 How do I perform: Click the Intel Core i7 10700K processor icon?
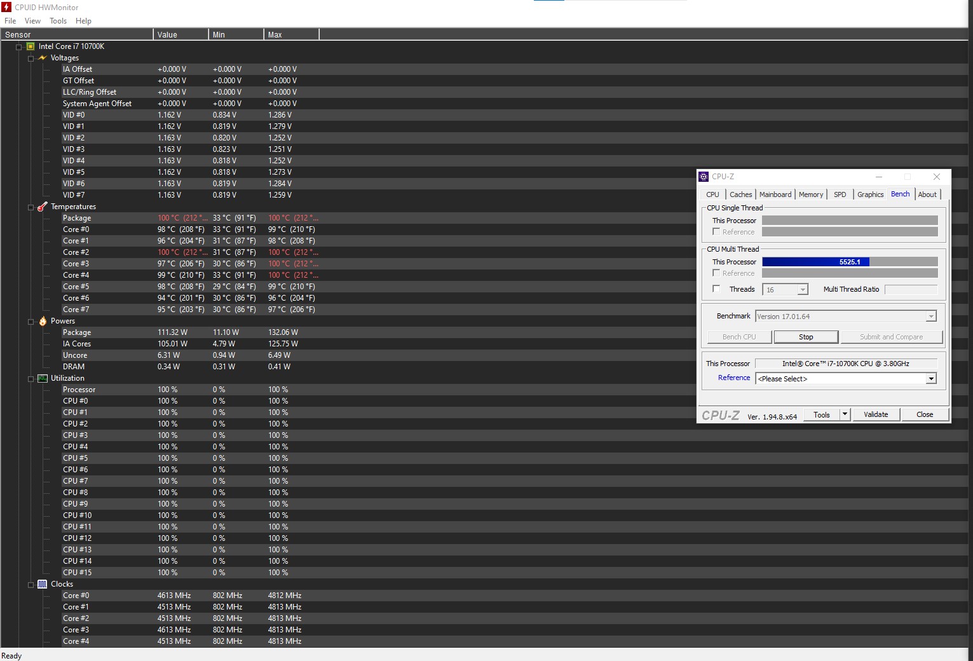click(31, 46)
